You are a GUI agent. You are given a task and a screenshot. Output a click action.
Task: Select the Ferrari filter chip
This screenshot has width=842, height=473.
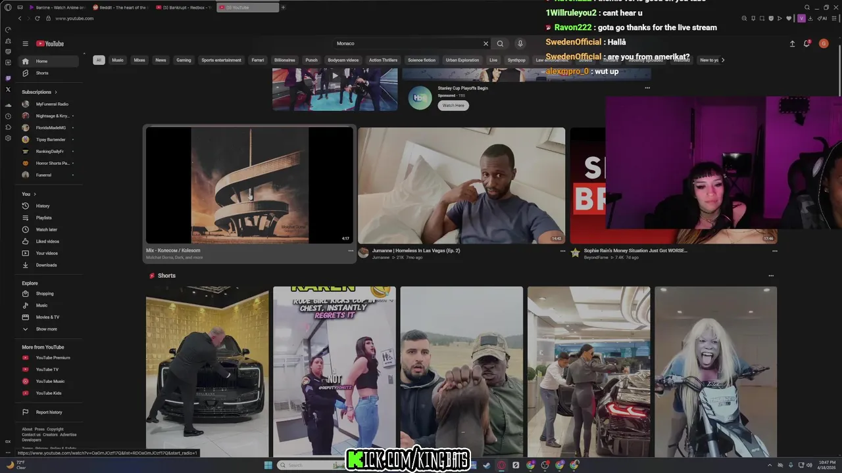pyautogui.click(x=258, y=60)
